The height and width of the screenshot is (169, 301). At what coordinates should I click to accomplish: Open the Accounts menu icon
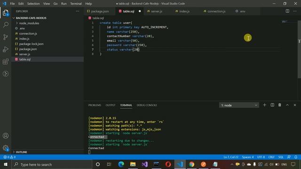click(x=6, y=136)
